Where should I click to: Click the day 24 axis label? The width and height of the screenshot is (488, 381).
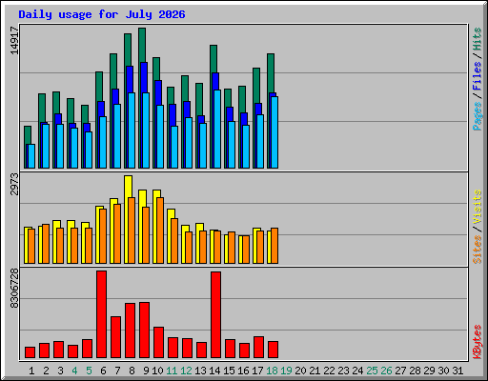click(x=357, y=371)
